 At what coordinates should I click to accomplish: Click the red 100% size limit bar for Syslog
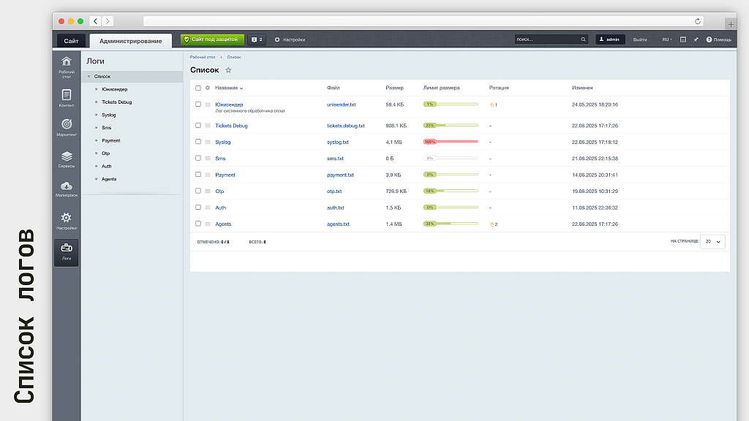(451, 142)
